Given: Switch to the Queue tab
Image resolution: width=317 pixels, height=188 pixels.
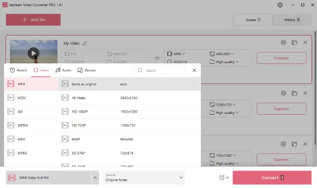Looking at the screenshot, I should (253, 19).
